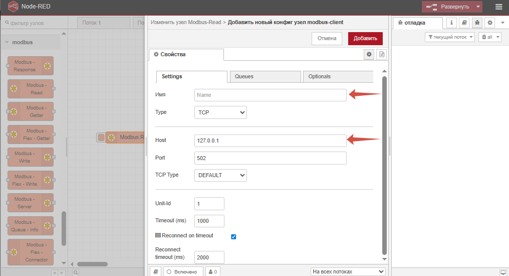Open the отладка debug tab
Viewport: 509px width, 276px height.
(418, 23)
